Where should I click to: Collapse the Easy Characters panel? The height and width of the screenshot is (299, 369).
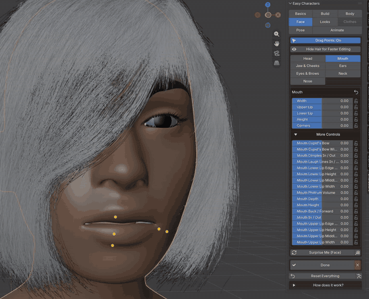291,3
